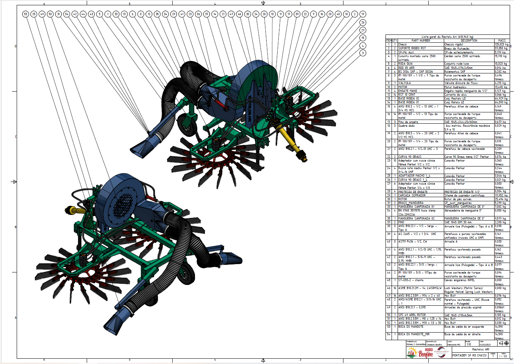Image resolution: width=515 pixels, height=364 pixels.
Task: Click the 'Rolamentos SKF' description cell
Action: (469, 72)
